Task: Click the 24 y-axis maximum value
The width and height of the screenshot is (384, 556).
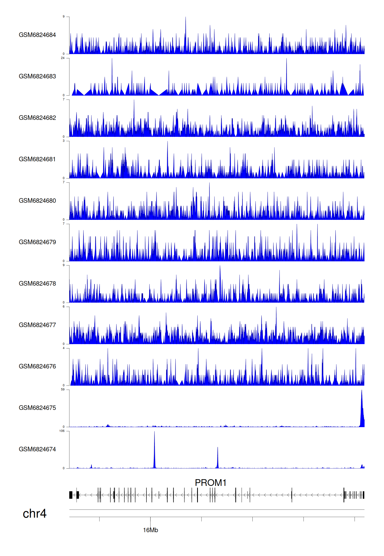Action: (63, 58)
